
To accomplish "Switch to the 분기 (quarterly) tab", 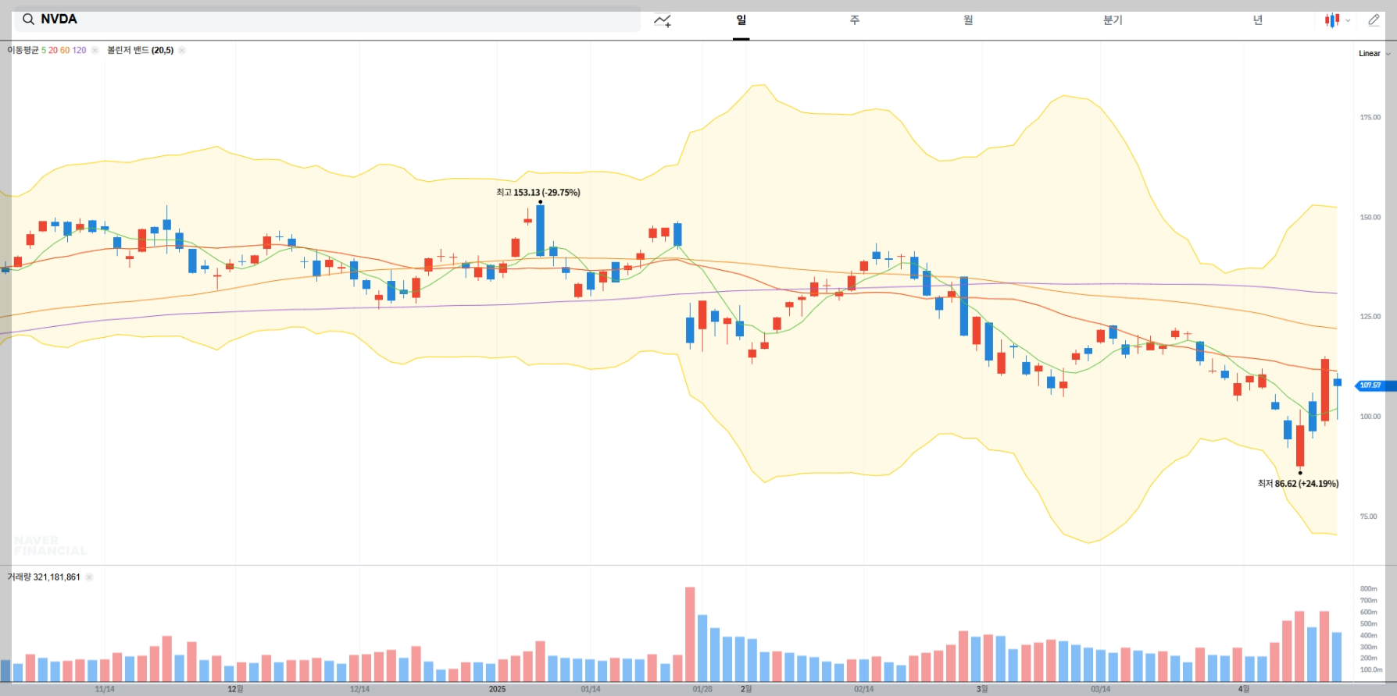I will pos(1113,20).
